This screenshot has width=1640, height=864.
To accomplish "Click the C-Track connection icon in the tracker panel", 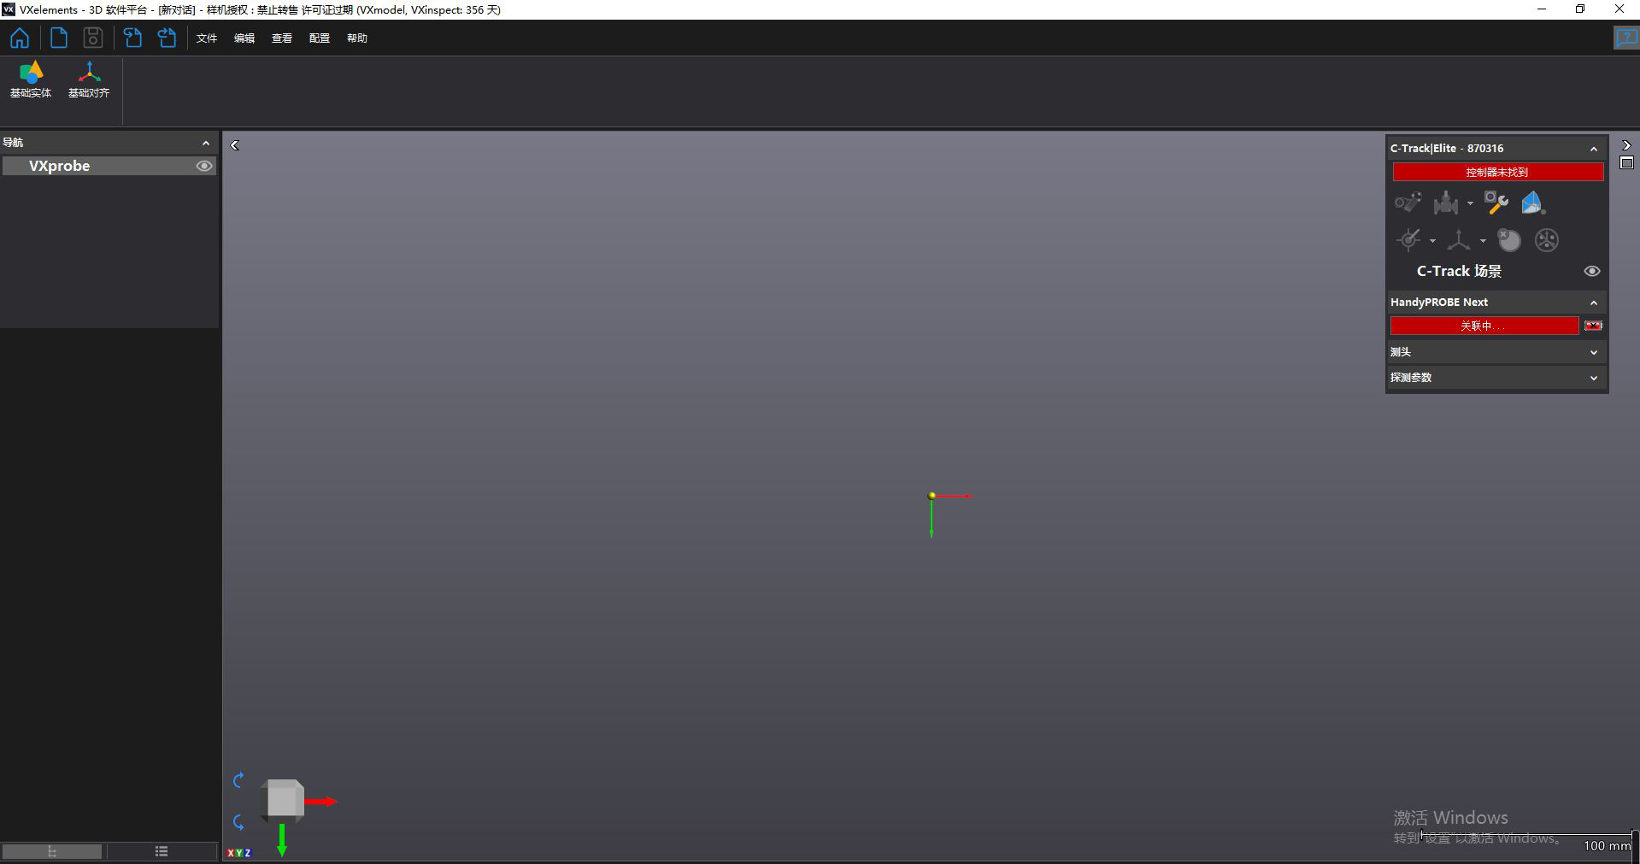I will click(1408, 203).
